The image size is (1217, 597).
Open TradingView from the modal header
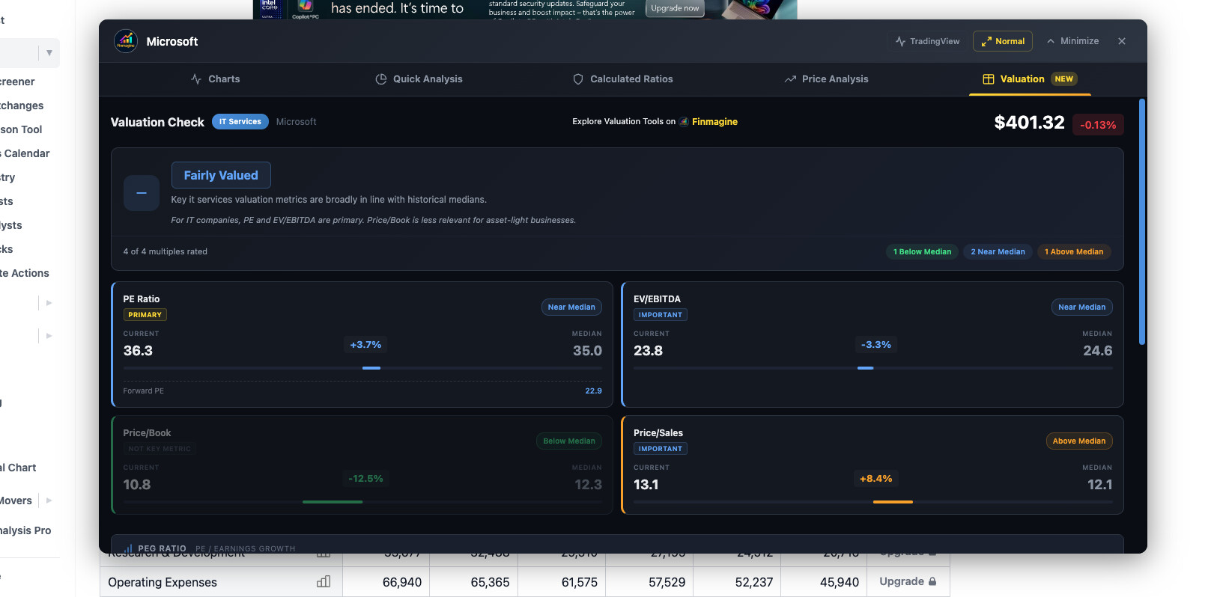pyautogui.click(x=927, y=41)
